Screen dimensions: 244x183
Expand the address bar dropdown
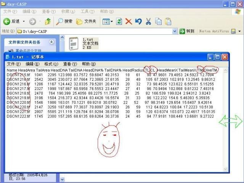(175, 31)
